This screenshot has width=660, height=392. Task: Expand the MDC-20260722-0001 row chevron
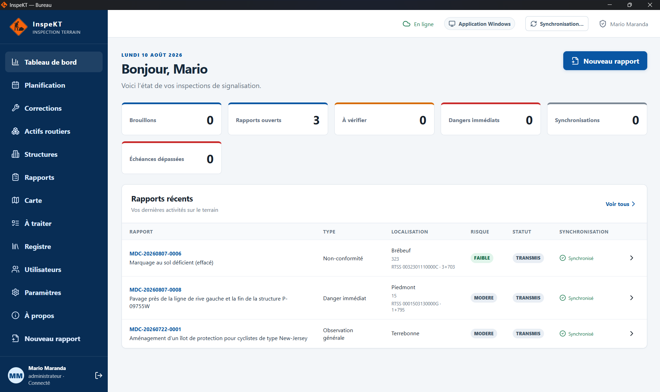pos(631,334)
